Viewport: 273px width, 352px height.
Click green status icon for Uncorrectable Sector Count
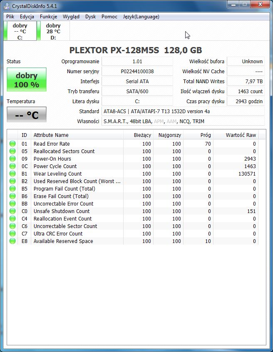pos(12,226)
